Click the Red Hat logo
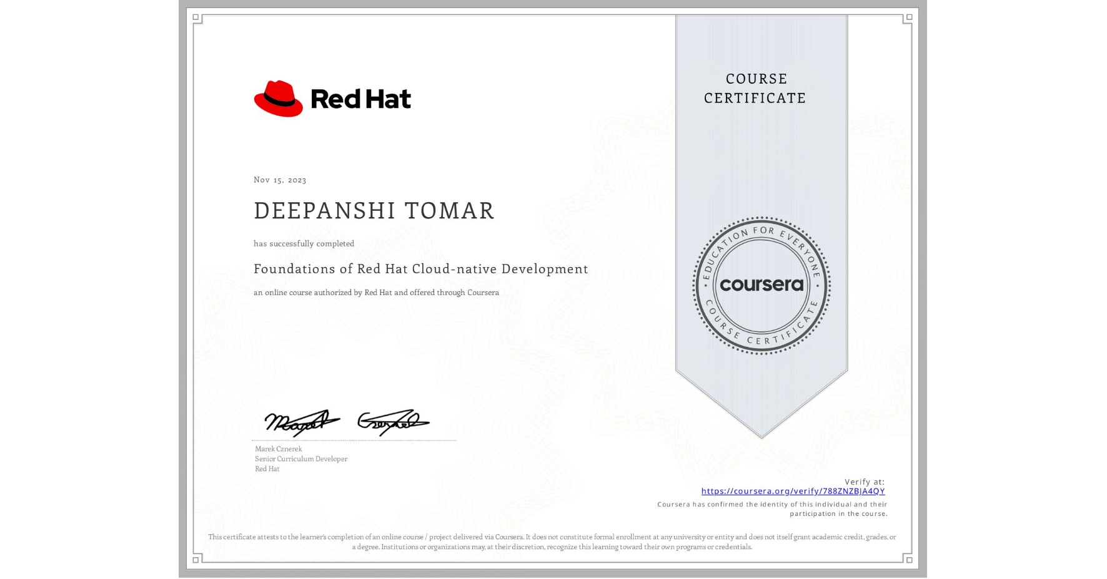1107x579 pixels. coord(332,99)
